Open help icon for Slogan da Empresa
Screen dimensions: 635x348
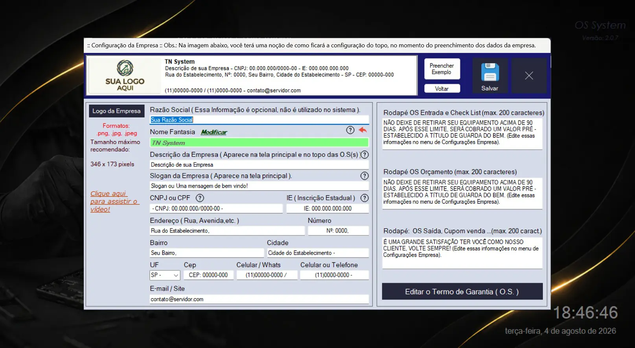point(364,176)
